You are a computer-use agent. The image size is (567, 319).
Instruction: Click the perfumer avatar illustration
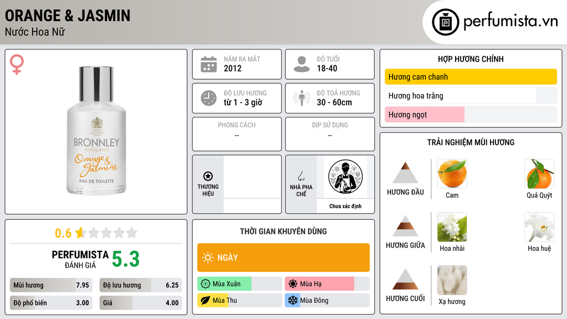pos(346,177)
